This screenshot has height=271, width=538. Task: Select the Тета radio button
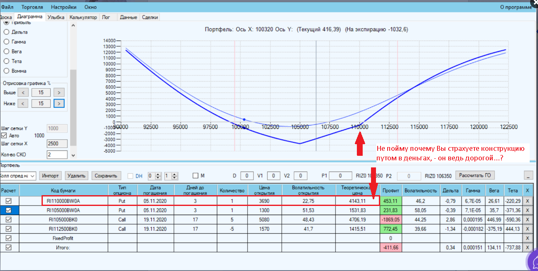point(6,61)
